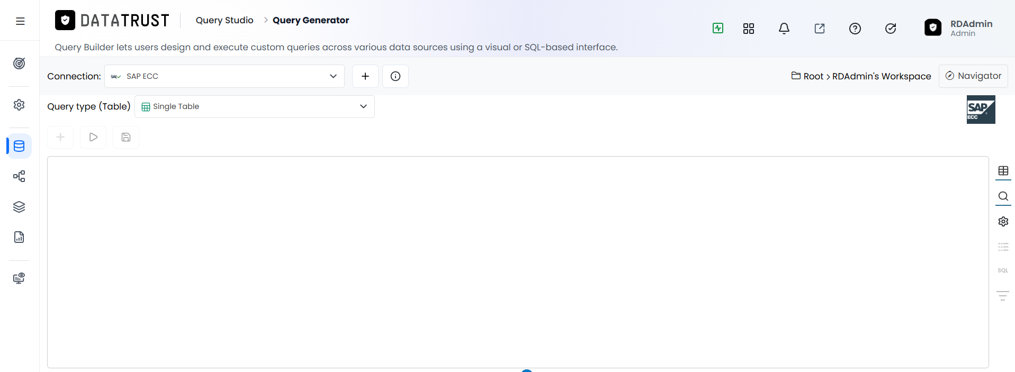Open the layers stack icon in sidebar

pyautogui.click(x=19, y=207)
